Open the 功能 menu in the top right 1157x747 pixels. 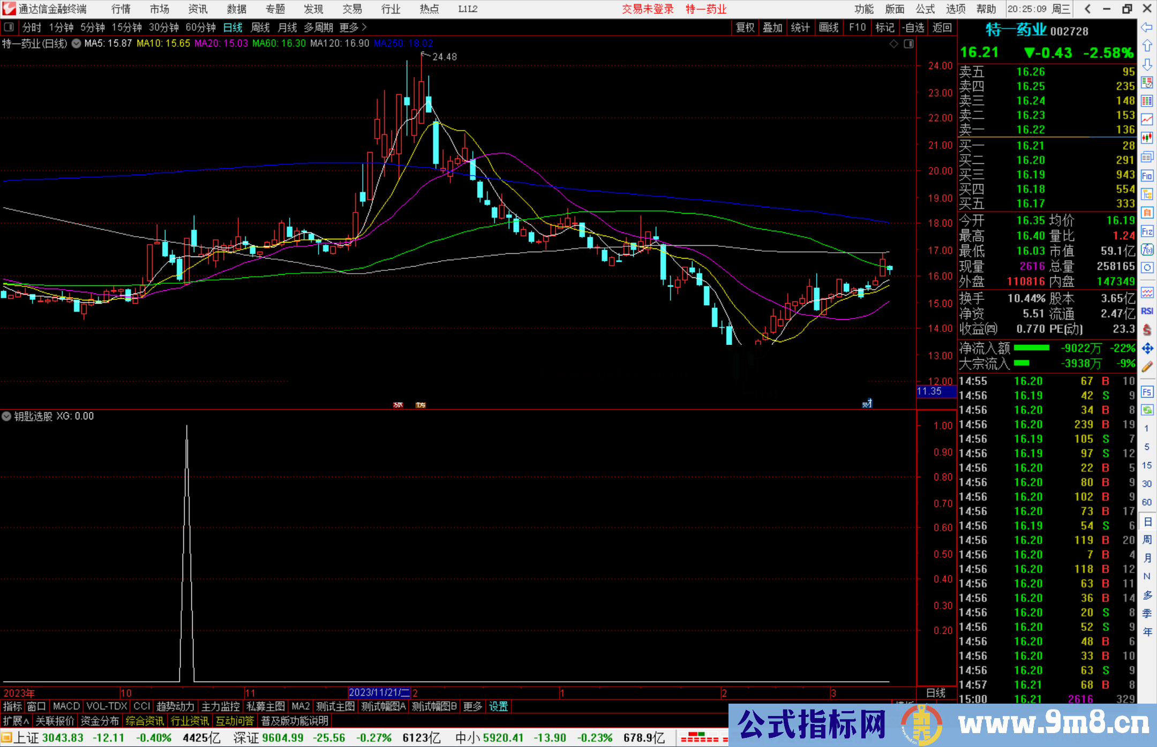coord(863,9)
